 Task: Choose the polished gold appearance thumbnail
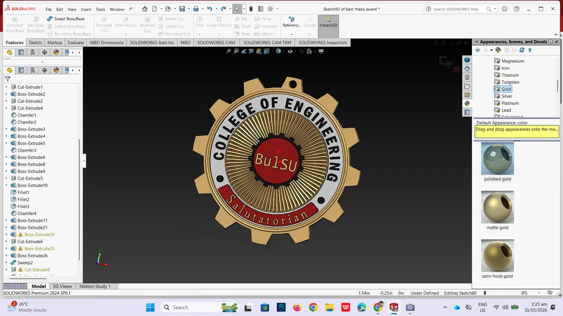click(497, 159)
